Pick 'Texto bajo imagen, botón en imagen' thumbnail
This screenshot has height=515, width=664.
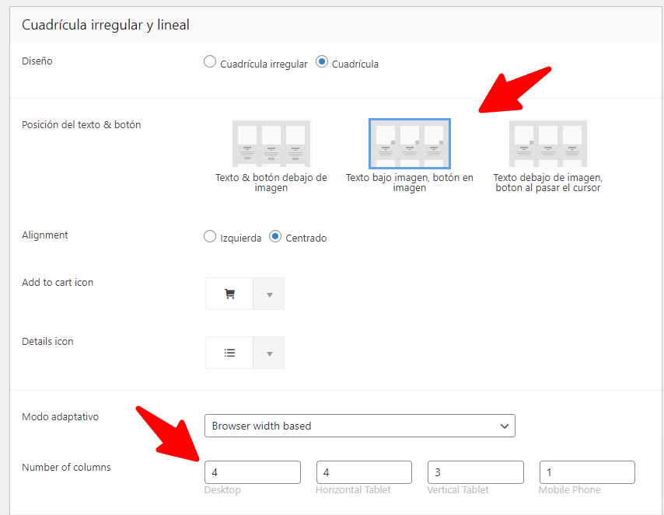point(410,144)
